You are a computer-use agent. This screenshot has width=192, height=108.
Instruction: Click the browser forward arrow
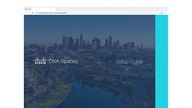click(x=29, y=13)
